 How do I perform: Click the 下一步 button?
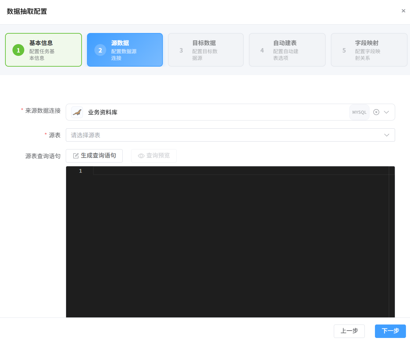coord(390,331)
